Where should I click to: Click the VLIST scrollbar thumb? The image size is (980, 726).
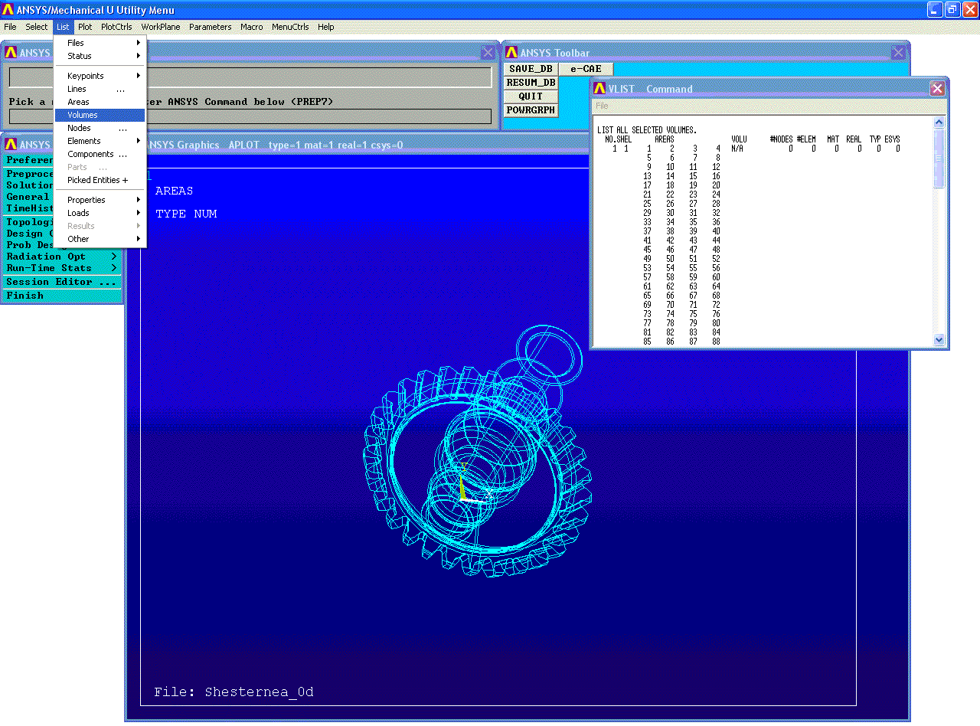(939, 158)
